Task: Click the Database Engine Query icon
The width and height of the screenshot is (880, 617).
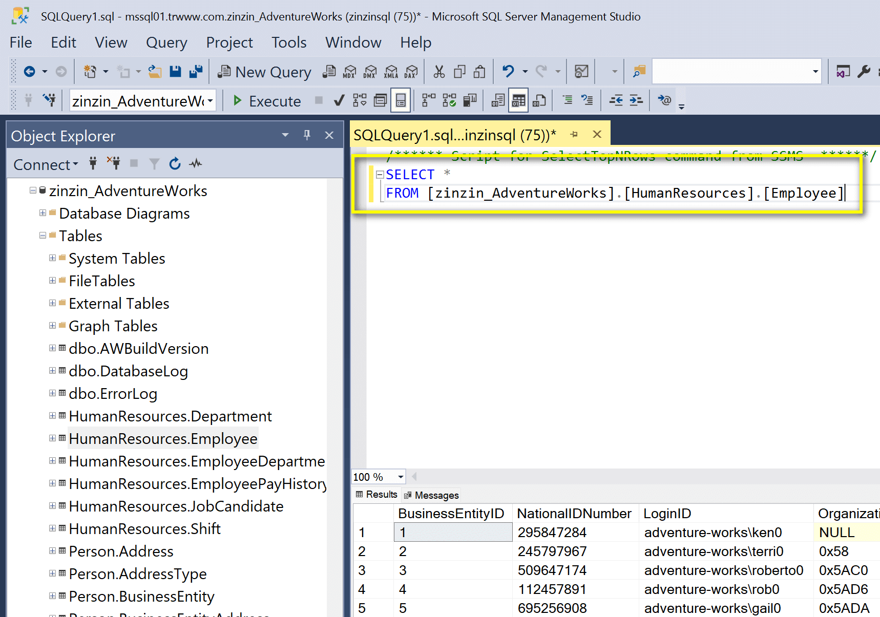Action: [329, 72]
